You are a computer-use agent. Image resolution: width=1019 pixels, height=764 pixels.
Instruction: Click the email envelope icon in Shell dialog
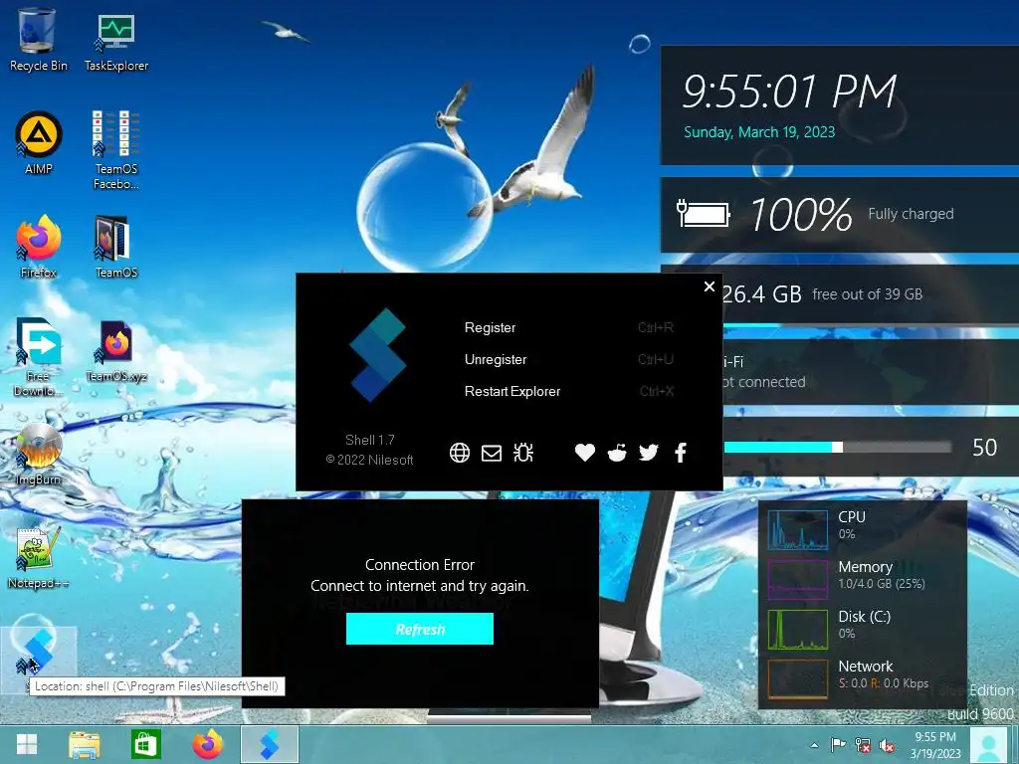point(492,453)
